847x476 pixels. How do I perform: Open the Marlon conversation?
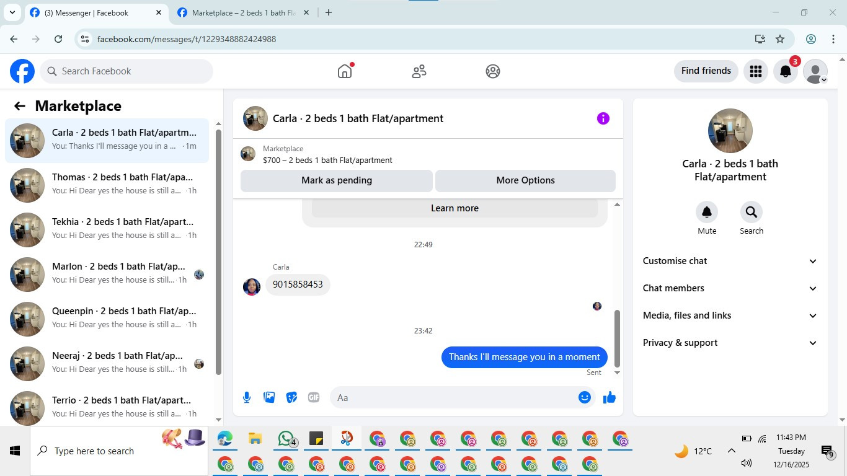[107, 275]
